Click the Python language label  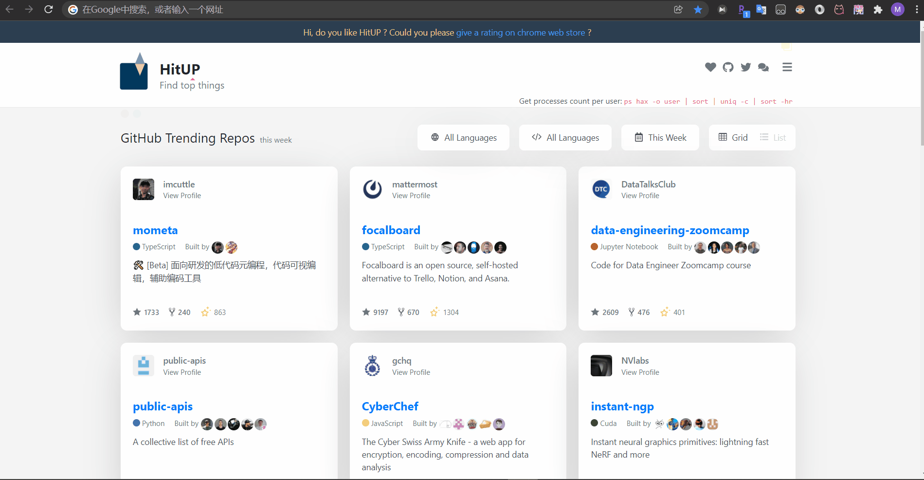(x=153, y=424)
